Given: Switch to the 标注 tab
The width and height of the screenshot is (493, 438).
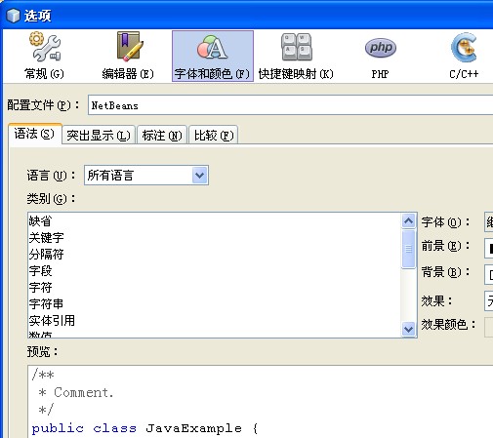Looking at the screenshot, I should pos(162,136).
